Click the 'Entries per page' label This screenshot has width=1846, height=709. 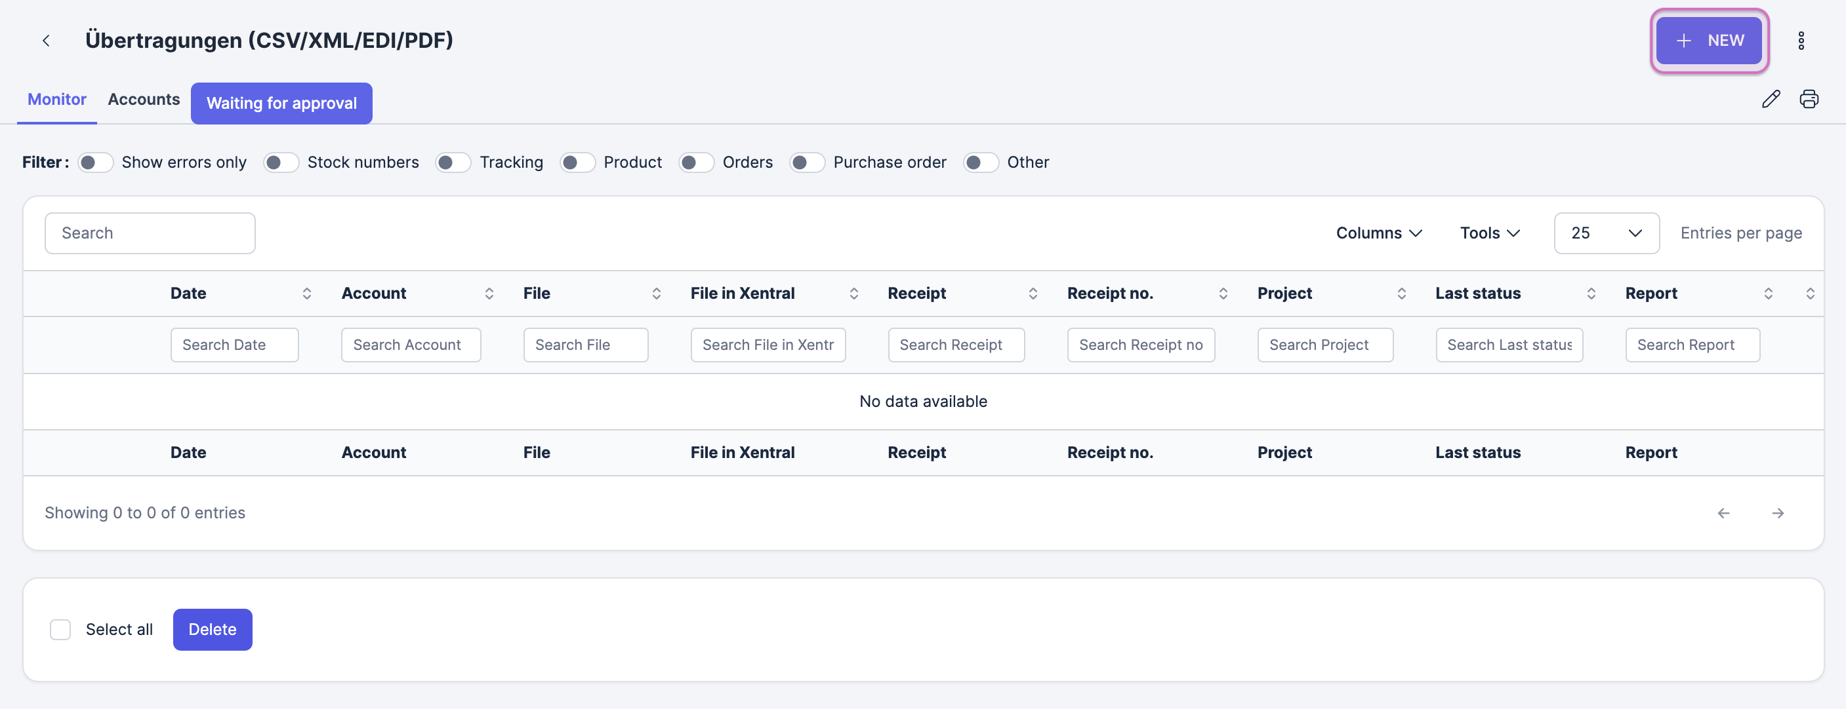point(1740,233)
